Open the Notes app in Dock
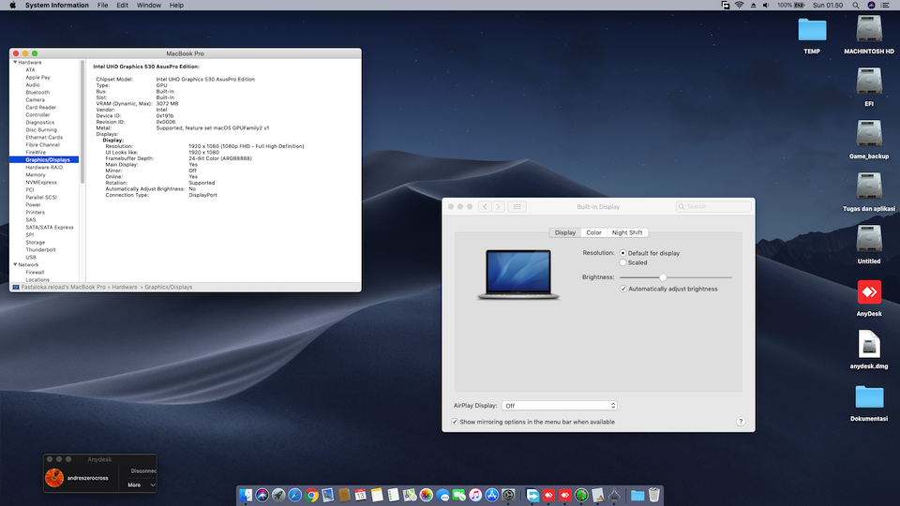The height and width of the screenshot is (506, 900). tap(377, 495)
